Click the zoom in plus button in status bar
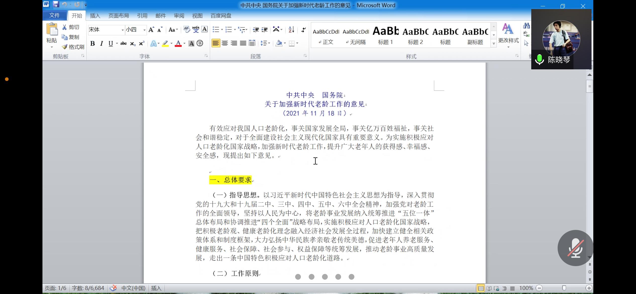Image resolution: width=636 pixels, height=294 pixels. click(x=589, y=288)
